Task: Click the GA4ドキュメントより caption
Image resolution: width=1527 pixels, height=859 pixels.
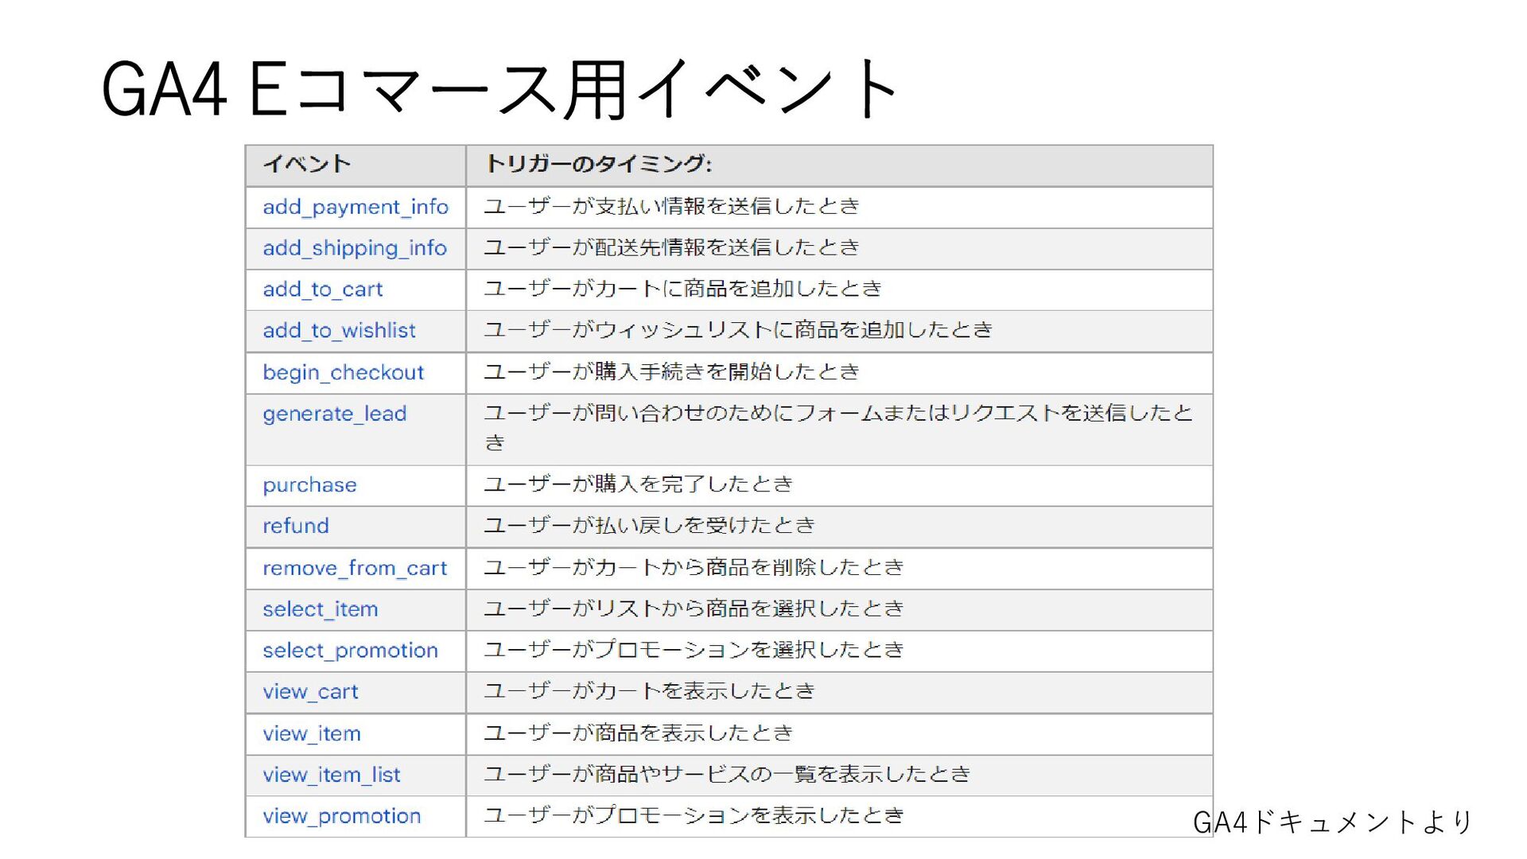Action: tap(1333, 822)
